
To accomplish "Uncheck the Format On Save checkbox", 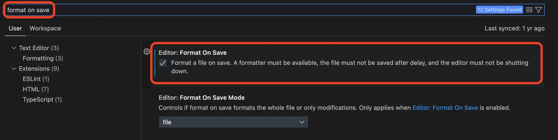I will [x=163, y=63].
